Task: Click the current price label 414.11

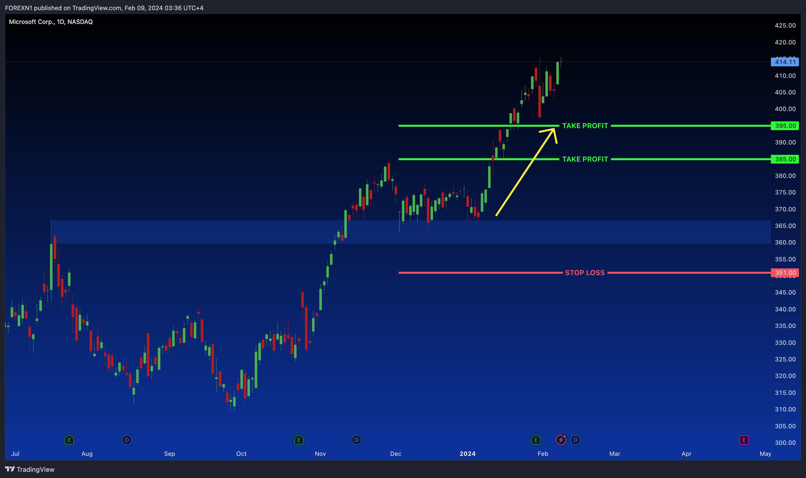Action: (x=785, y=62)
